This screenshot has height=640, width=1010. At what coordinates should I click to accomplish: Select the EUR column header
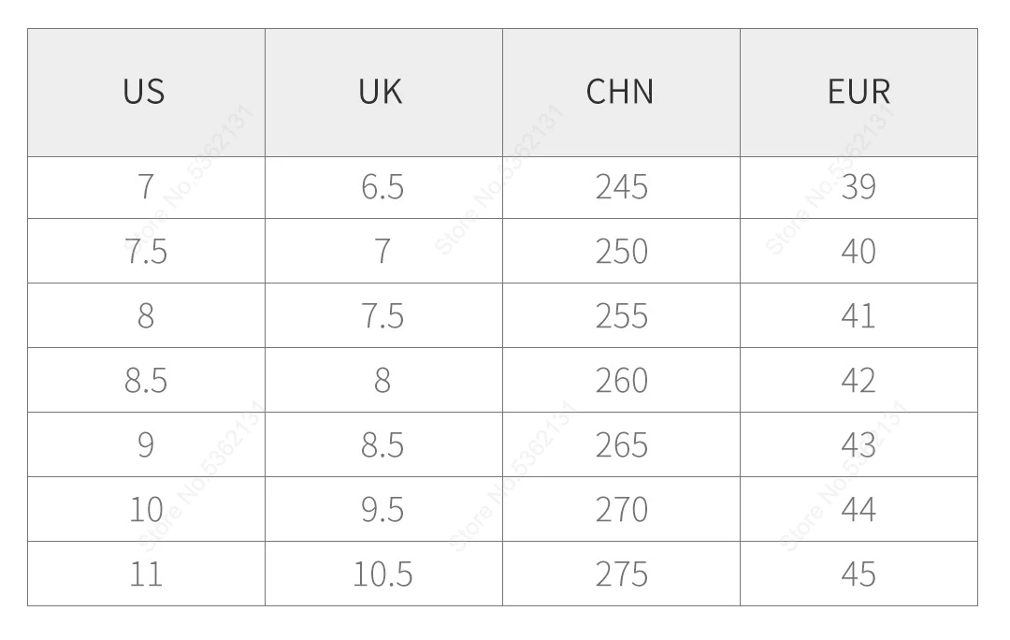(858, 92)
